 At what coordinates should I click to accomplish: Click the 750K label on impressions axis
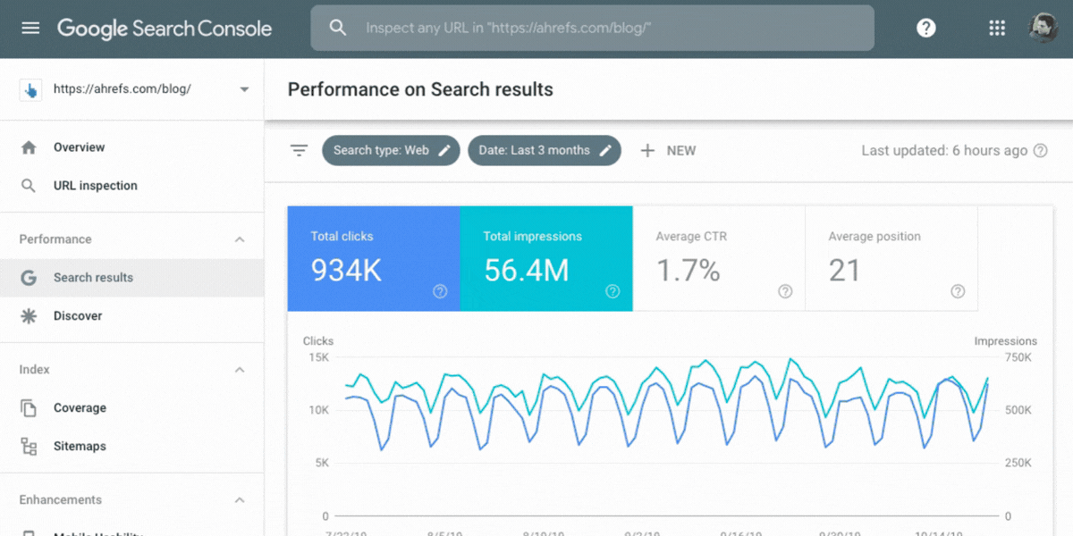tap(1018, 357)
